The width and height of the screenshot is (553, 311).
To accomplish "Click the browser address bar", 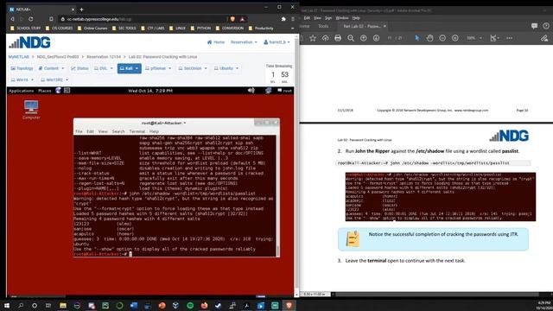I will pos(143,19).
